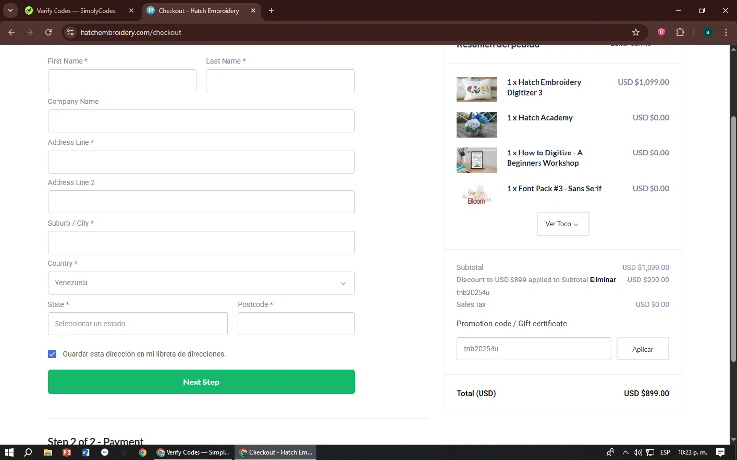The height and width of the screenshot is (460, 737).
Task: Click the Hatch Embroidery Digitizer 3 thumbnail
Action: (x=477, y=89)
